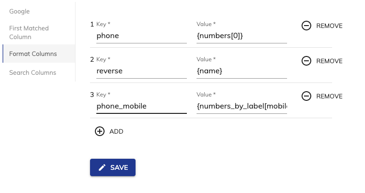This screenshot has height=193, width=365.
Task: Switch to First Matched Column section
Action: (x=29, y=32)
